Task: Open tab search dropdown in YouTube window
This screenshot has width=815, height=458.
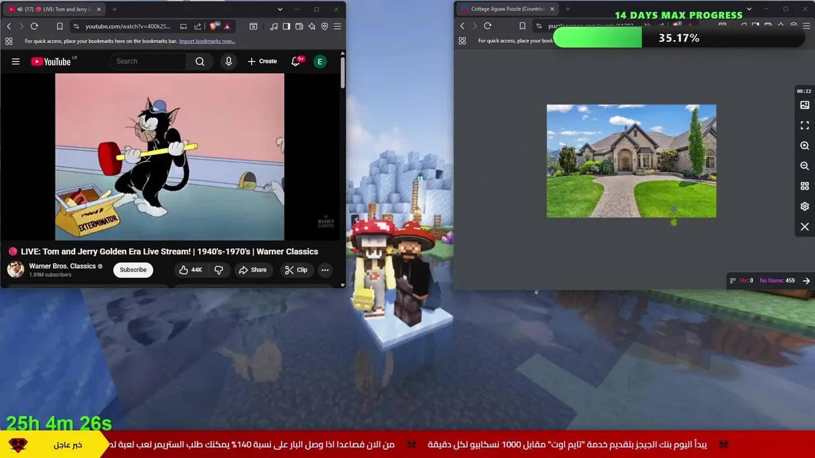Action: 280,9
